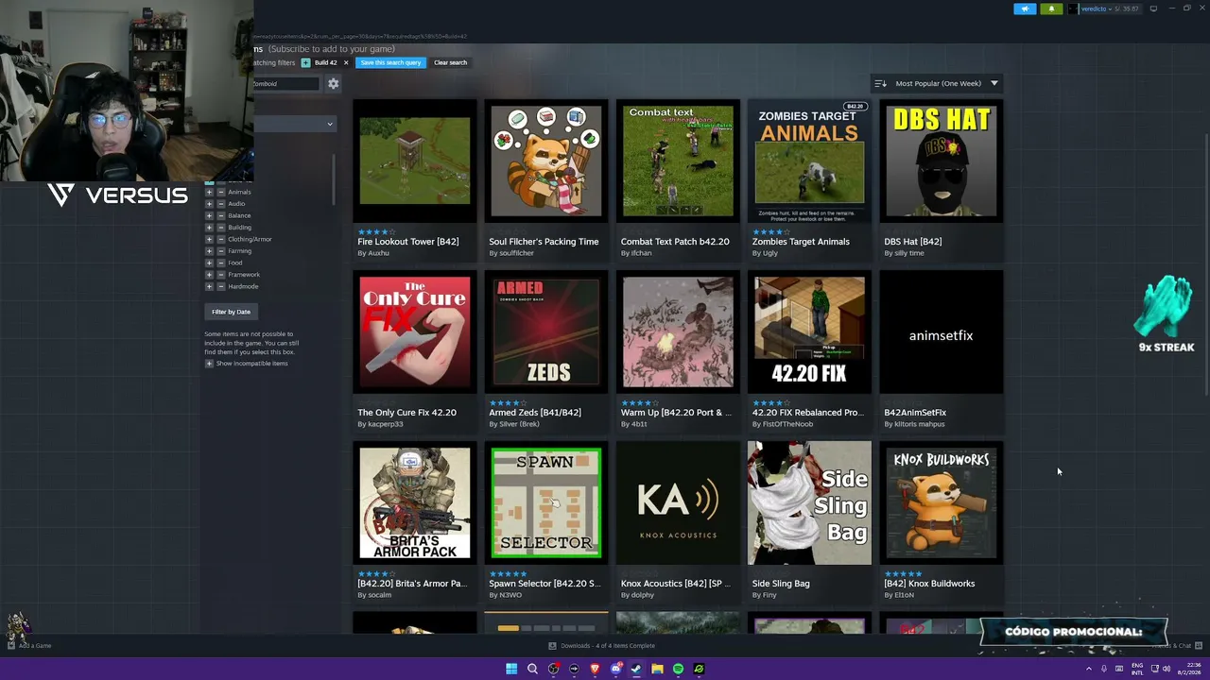Open Brave browser from the taskbar
Viewport: 1210px width, 680px height.
[595, 669]
